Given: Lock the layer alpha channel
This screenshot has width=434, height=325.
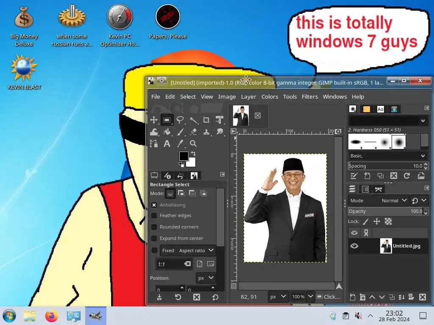Looking at the screenshot, I should [x=388, y=221].
